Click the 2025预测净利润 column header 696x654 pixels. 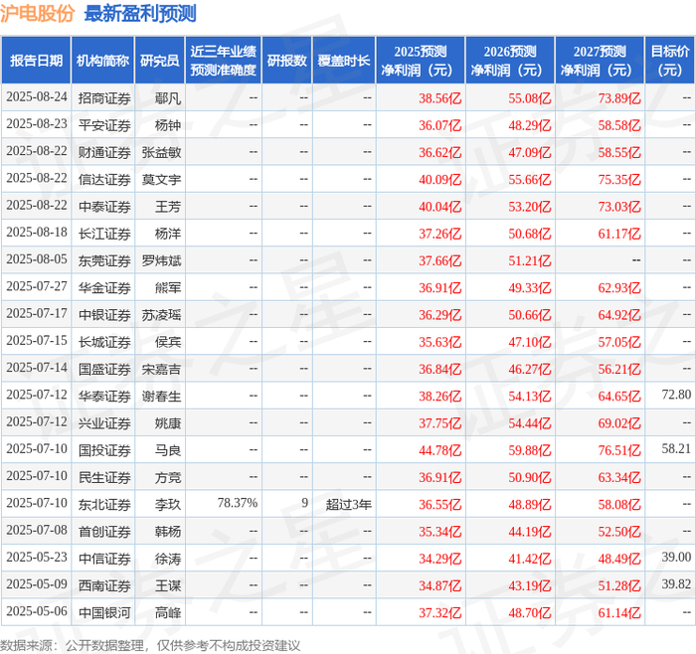(x=421, y=61)
